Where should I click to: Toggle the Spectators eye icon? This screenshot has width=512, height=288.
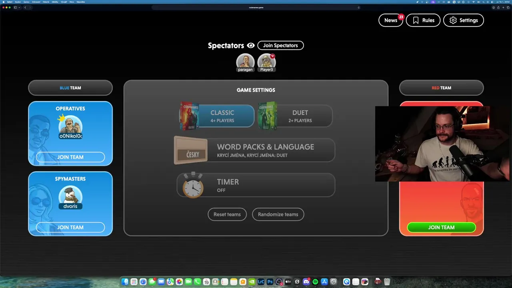point(251,46)
